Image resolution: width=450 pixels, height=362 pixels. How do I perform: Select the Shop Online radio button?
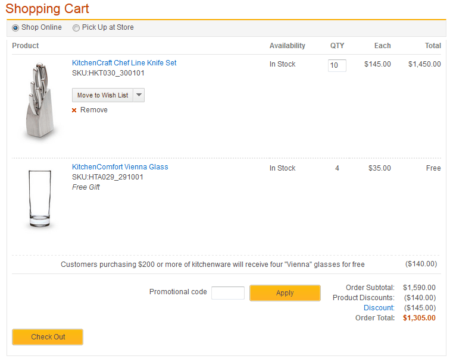(15, 28)
